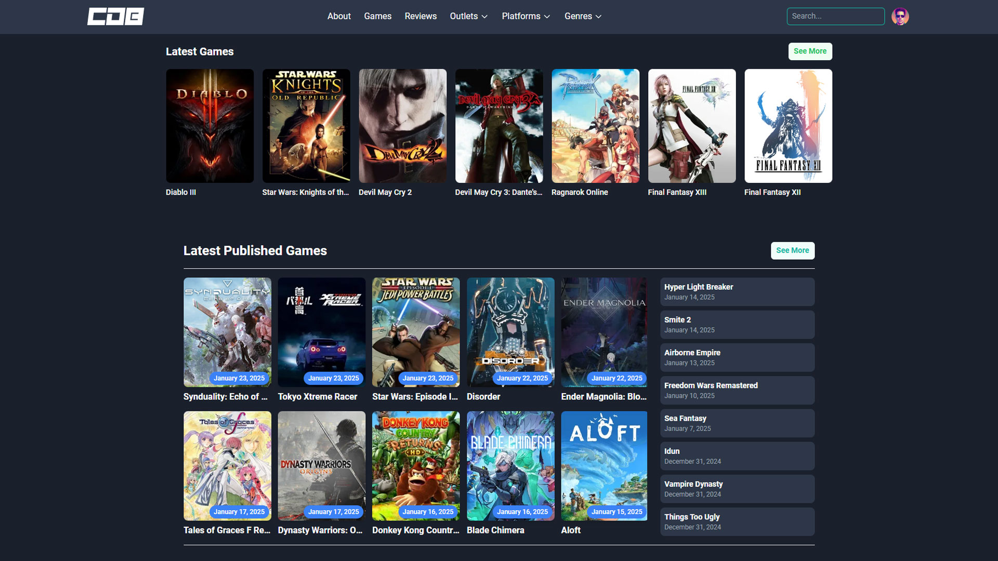Open the Aloft game cover

604,466
